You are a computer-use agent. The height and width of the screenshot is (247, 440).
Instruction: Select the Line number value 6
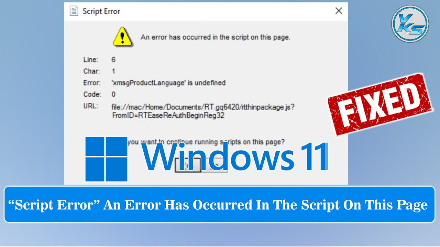tap(113, 60)
